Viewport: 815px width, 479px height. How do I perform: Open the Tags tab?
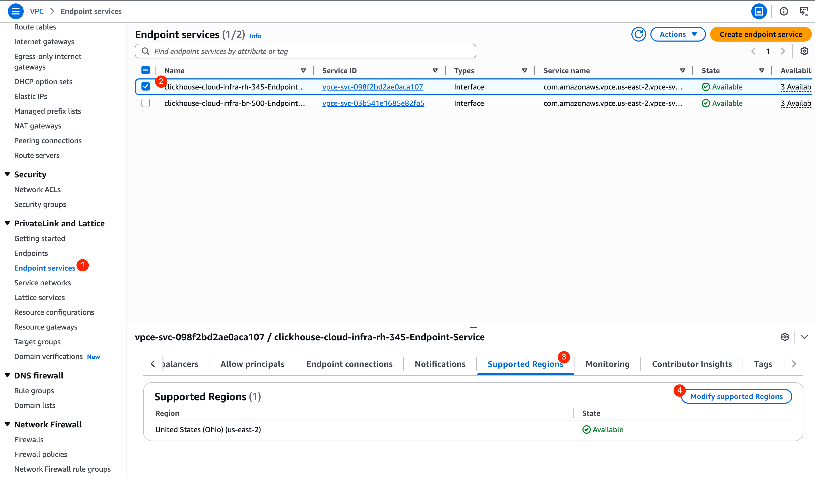pyautogui.click(x=763, y=364)
